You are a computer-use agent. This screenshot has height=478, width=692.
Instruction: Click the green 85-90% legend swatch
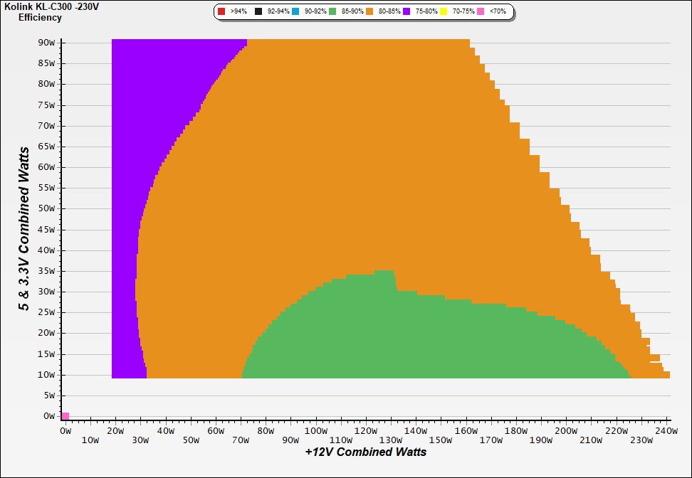coord(332,11)
